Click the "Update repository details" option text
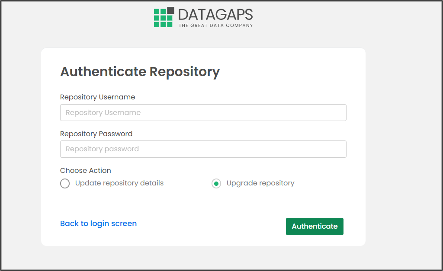Viewport: 443px width, 271px height. pyautogui.click(x=119, y=183)
